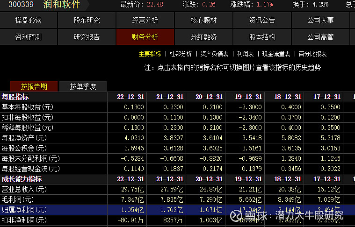Open the 股东研究 tab
Screen dimensions: 355x227
pyautogui.click(x=87, y=21)
